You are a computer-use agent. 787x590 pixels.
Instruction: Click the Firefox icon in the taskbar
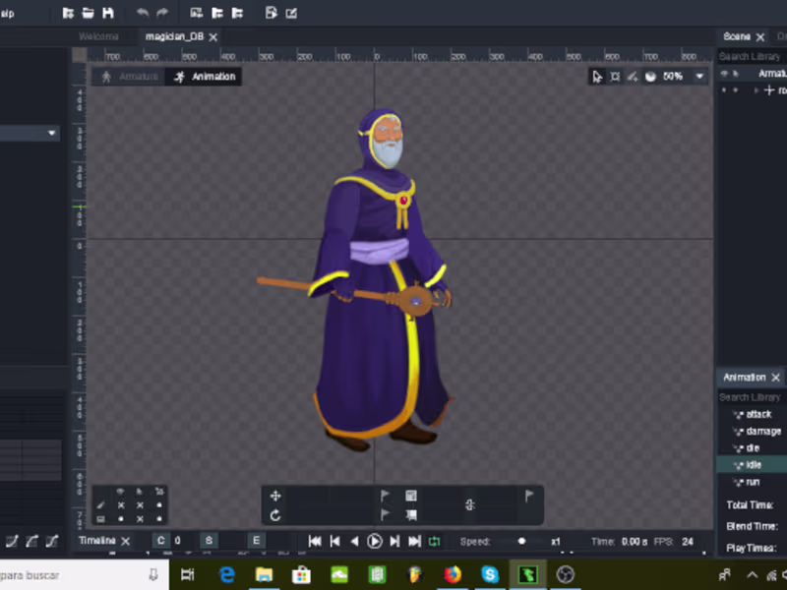pos(453,574)
